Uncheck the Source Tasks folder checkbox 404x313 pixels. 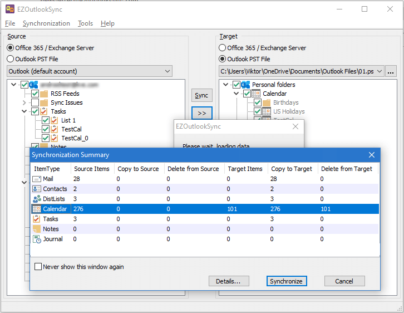(35, 111)
